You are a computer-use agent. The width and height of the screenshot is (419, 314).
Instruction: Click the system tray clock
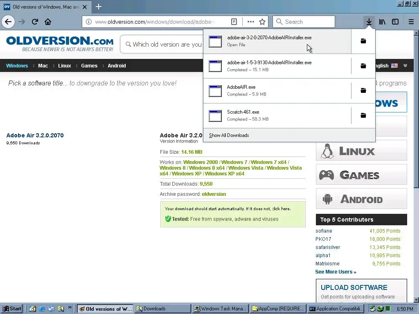point(405,309)
